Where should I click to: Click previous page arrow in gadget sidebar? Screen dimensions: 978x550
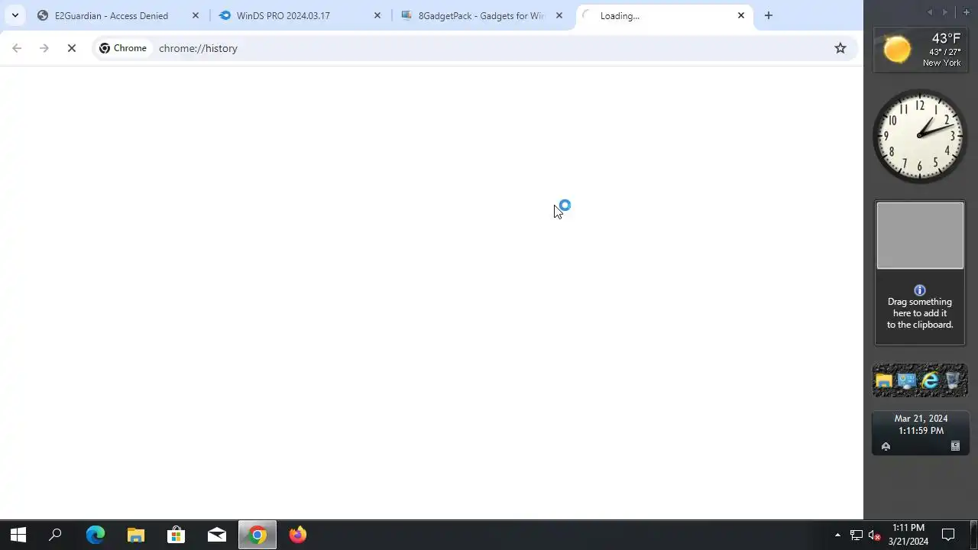[x=930, y=12]
